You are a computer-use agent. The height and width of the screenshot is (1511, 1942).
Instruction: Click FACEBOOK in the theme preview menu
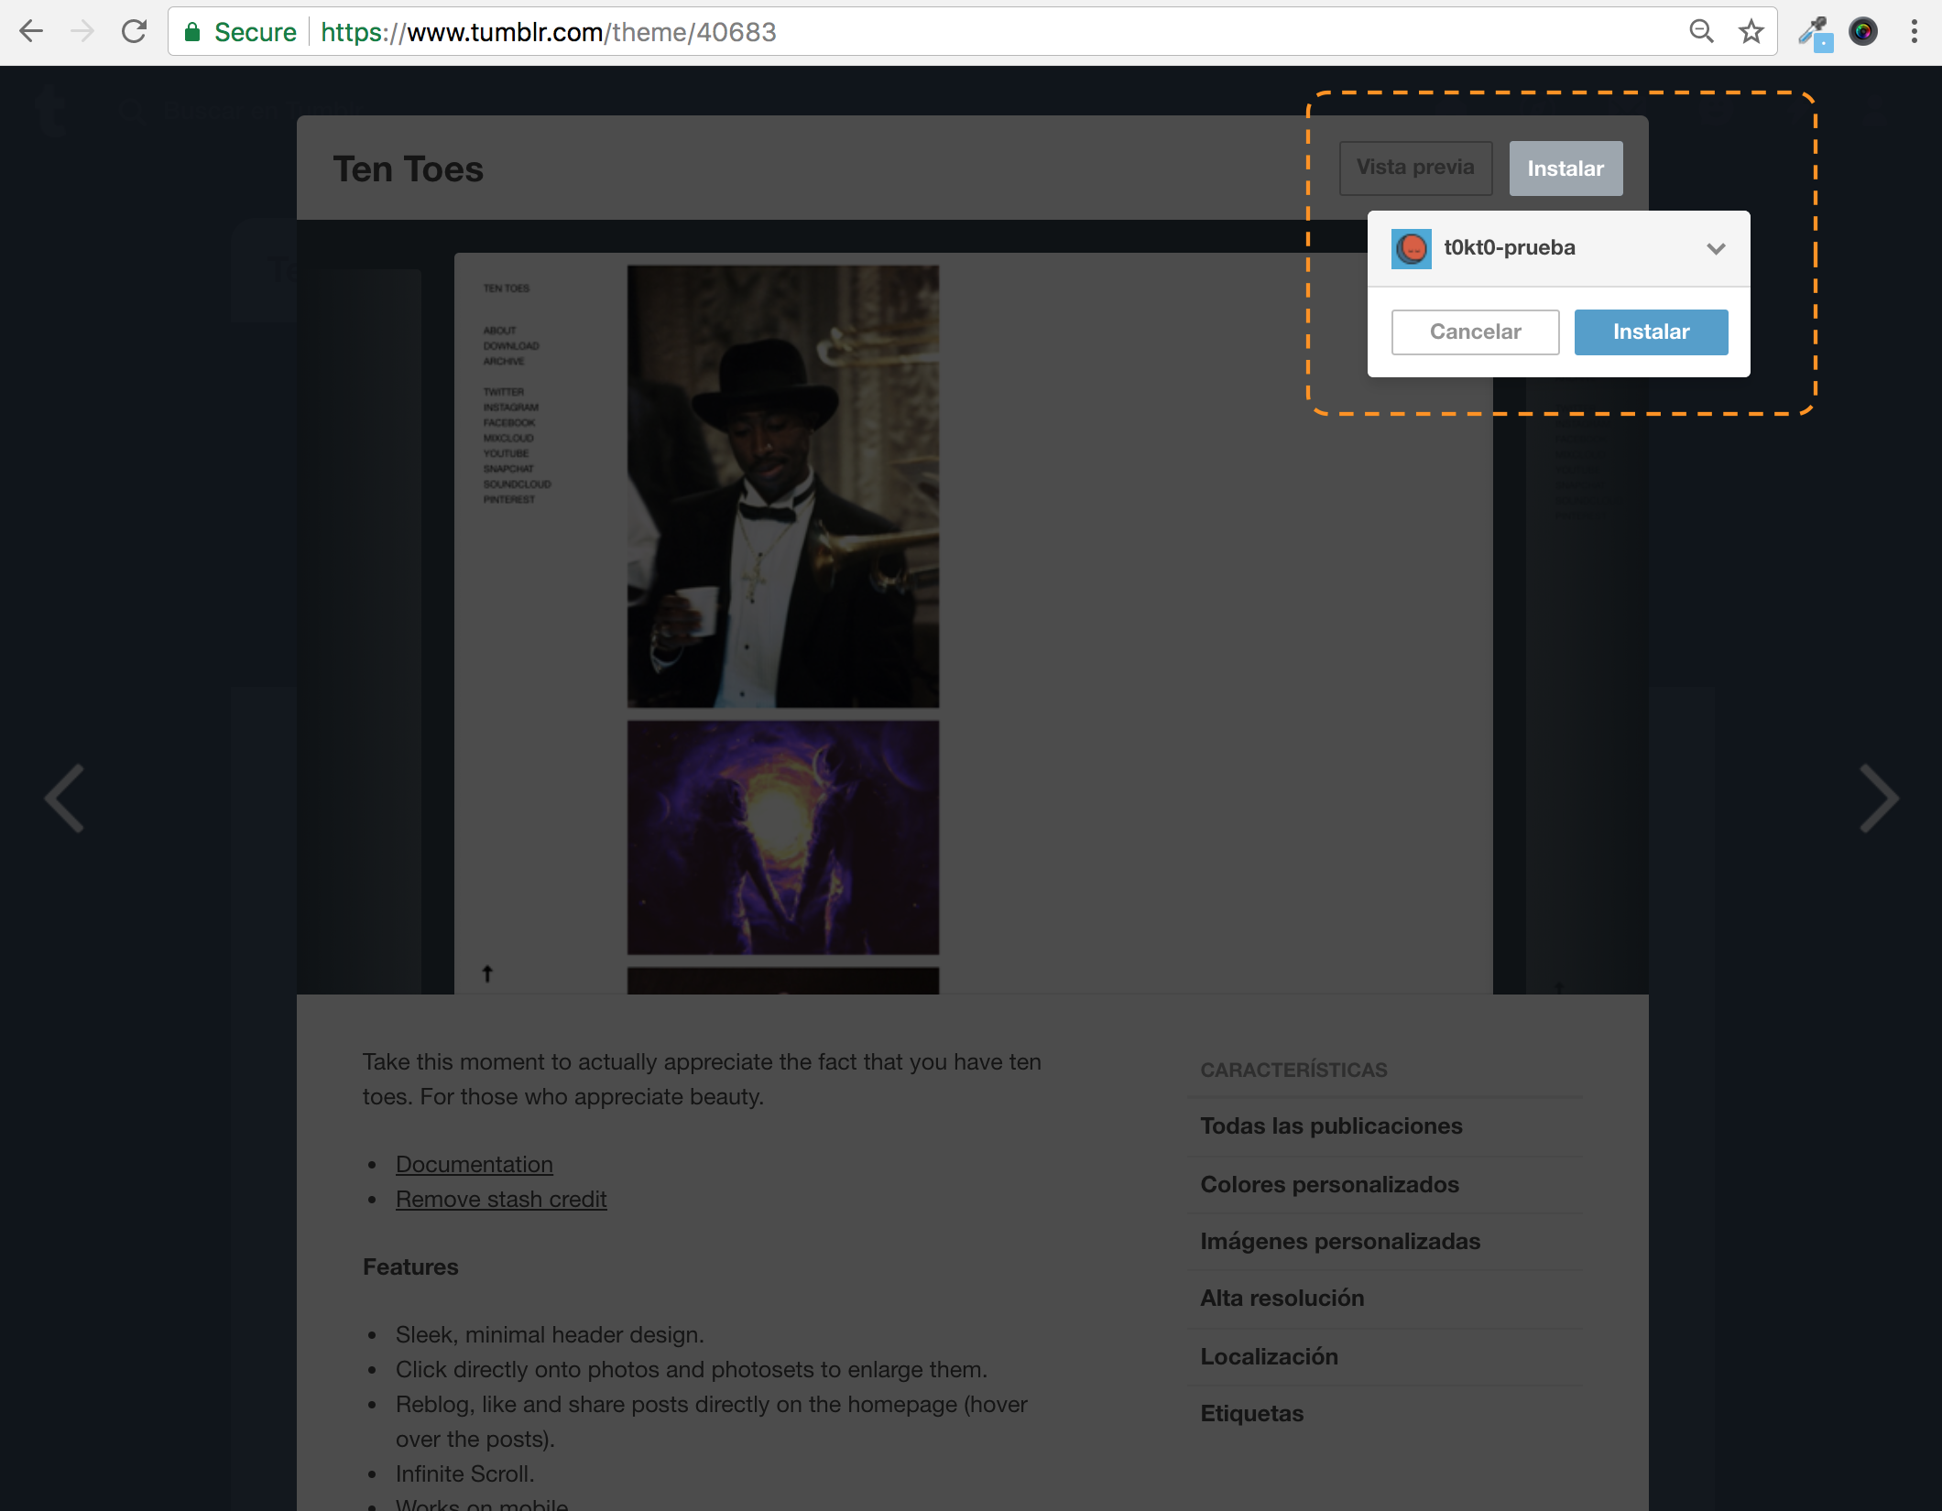509,423
